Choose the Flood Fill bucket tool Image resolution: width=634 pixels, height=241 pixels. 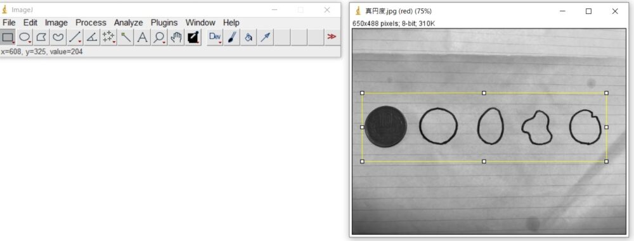pyautogui.click(x=249, y=37)
